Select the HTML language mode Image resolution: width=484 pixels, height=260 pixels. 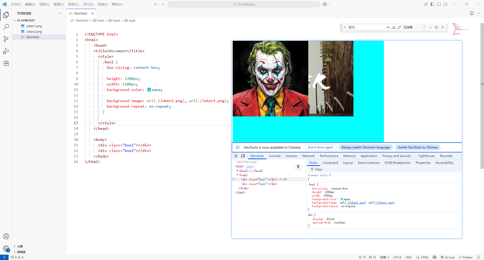point(425,257)
